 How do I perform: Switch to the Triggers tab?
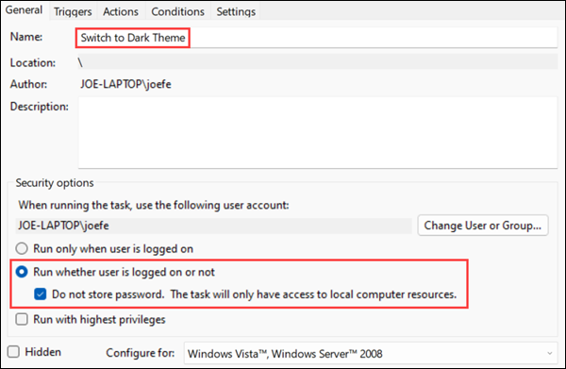pos(73,11)
